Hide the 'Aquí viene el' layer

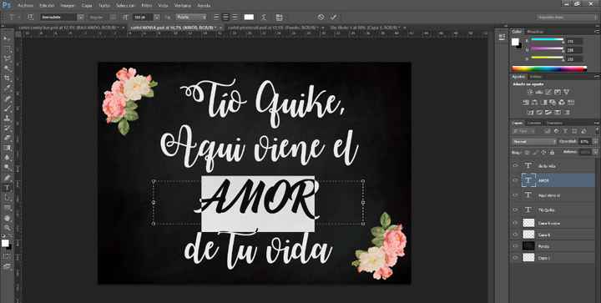tap(515, 195)
